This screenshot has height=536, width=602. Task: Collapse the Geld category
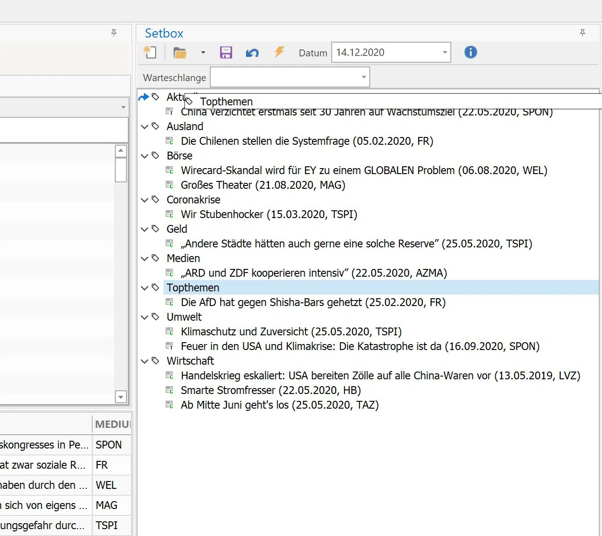[144, 229]
